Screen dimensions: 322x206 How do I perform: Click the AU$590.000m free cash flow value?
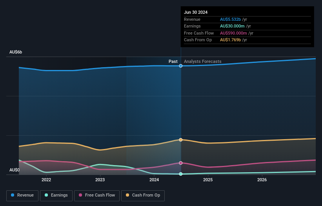pos(233,33)
